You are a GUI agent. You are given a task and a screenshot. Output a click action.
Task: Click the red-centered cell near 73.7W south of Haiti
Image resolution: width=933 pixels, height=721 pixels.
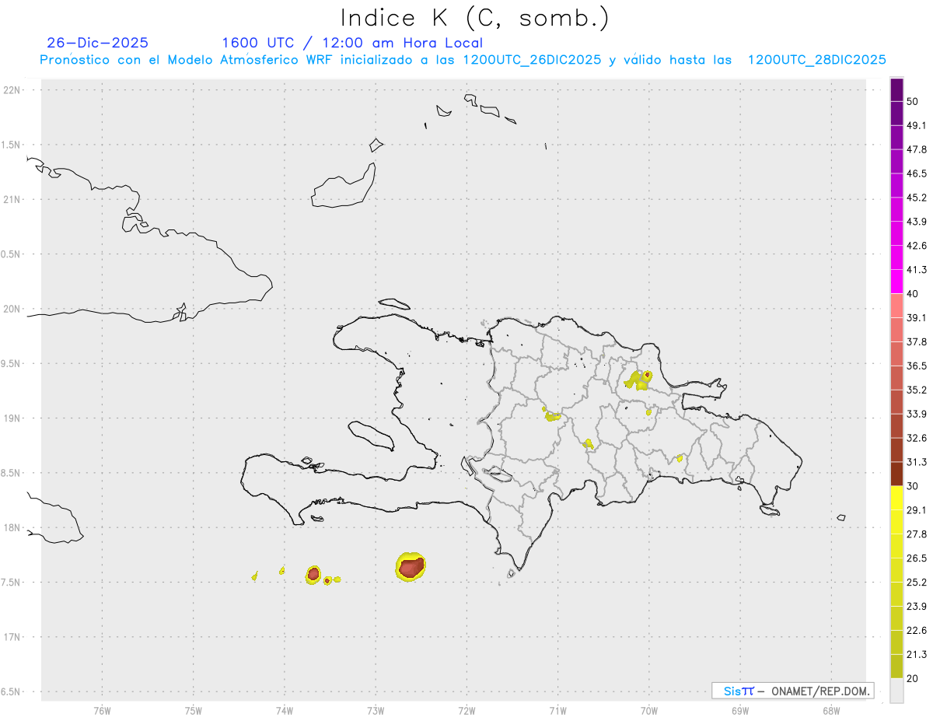click(313, 575)
